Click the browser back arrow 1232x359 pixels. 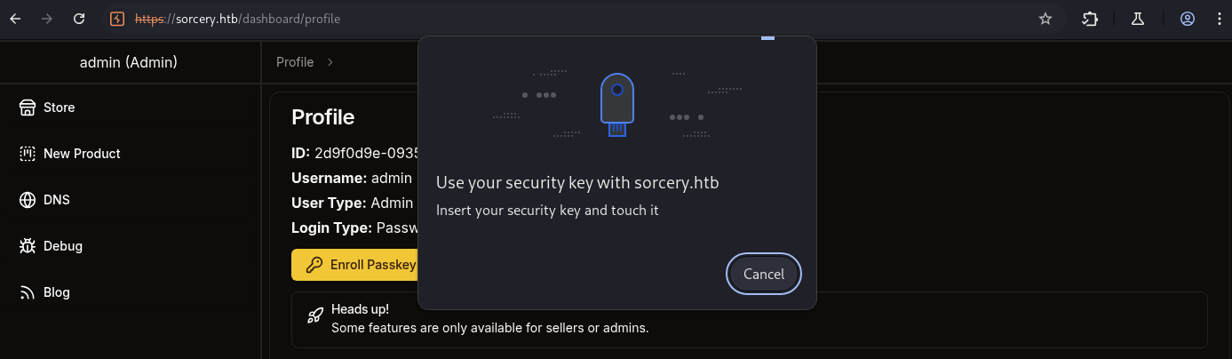[x=15, y=18]
